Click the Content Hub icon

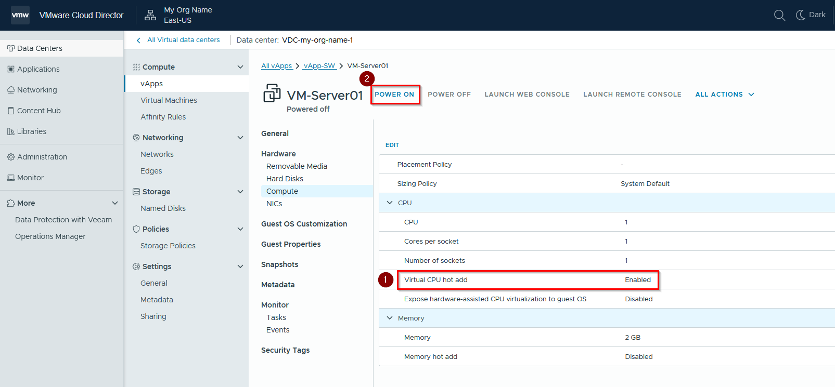(x=11, y=111)
